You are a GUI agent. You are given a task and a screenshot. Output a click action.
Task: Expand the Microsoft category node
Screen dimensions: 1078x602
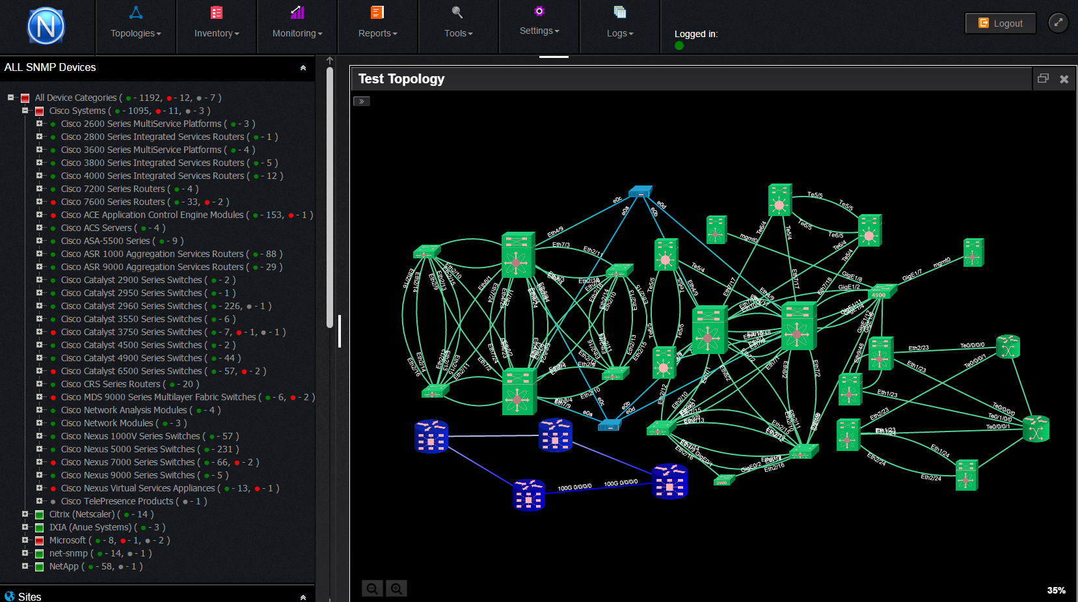click(x=25, y=540)
